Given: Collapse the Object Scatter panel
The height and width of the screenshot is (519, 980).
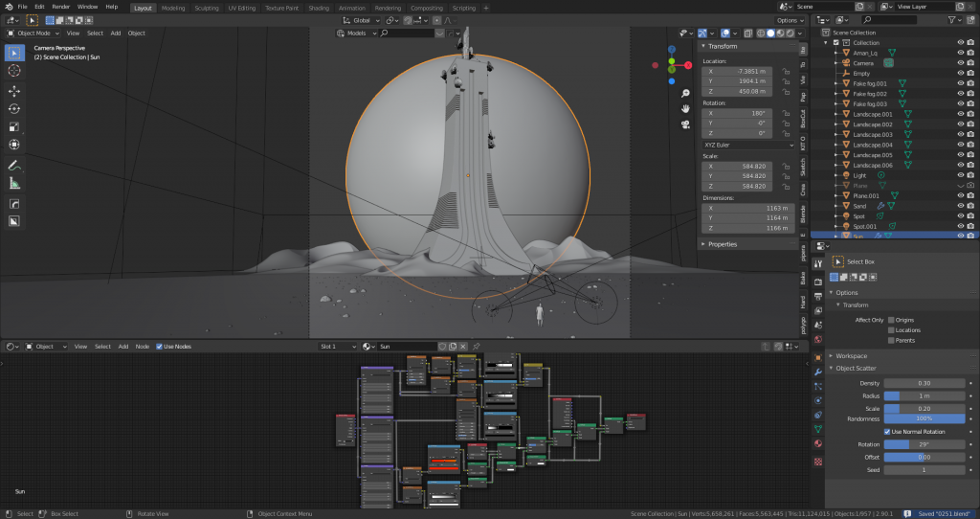Looking at the screenshot, I should (x=856, y=369).
